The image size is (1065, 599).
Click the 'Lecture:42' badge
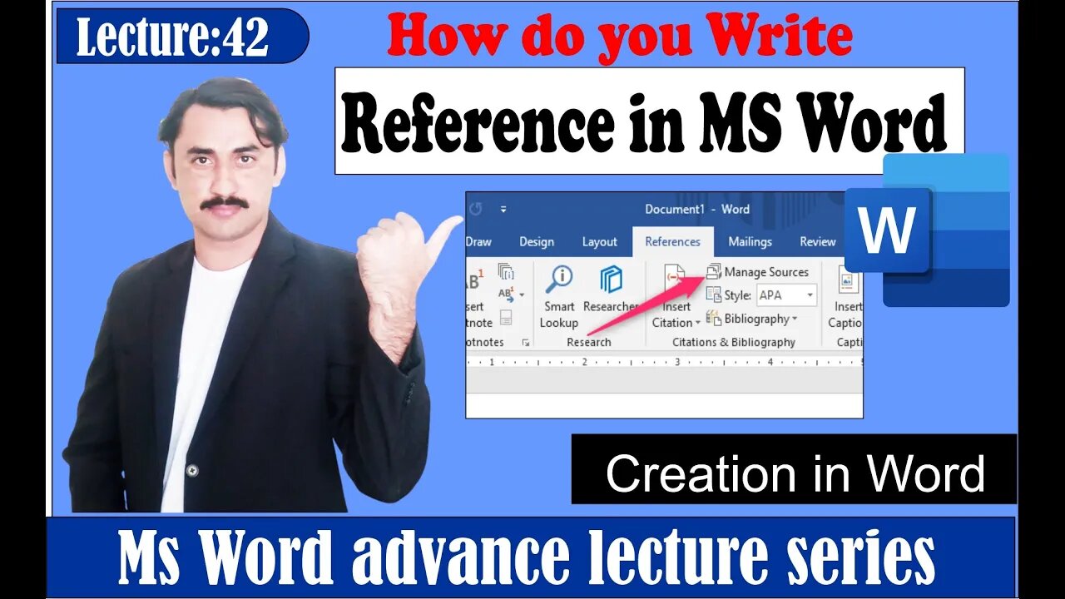pyautogui.click(x=182, y=37)
